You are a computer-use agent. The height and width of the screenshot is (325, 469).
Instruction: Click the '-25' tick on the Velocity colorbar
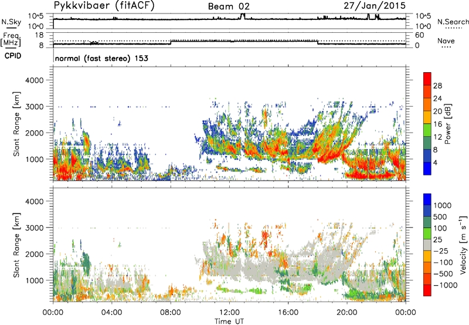point(441,251)
